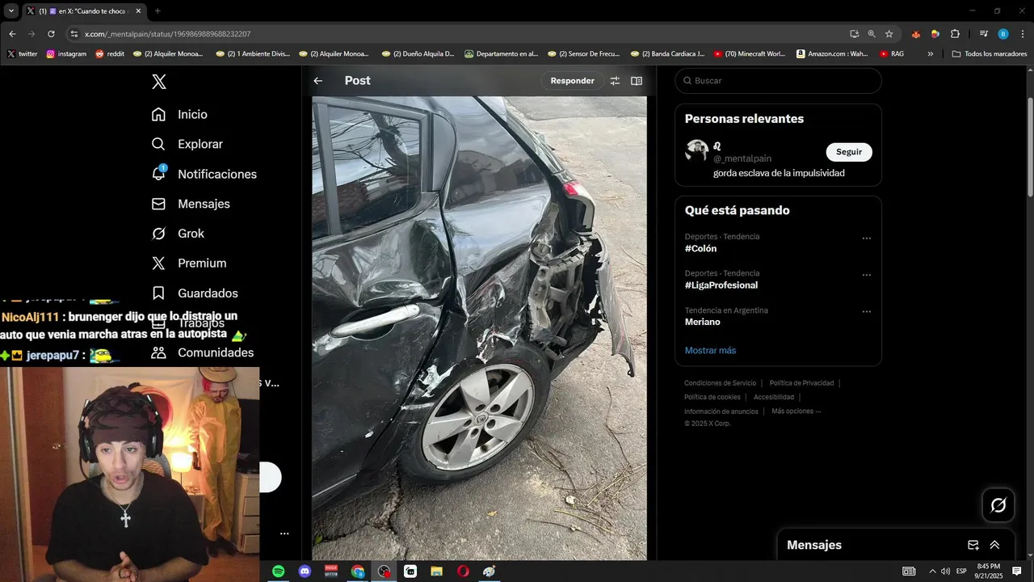Open volume speaker tray icon
This screenshot has width=1034, height=582.
pos(945,571)
